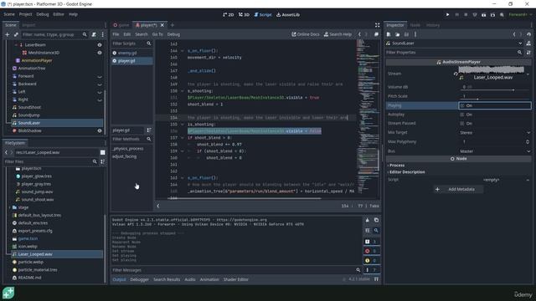
Task: Switch to the Debugger bottom tab
Action: click(140, 279)
